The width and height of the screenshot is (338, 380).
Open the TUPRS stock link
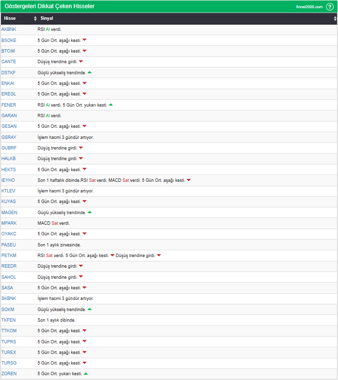click(9, 341)
